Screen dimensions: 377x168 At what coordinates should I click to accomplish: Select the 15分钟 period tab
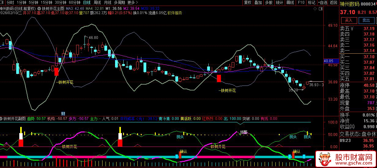coord(46,2)
